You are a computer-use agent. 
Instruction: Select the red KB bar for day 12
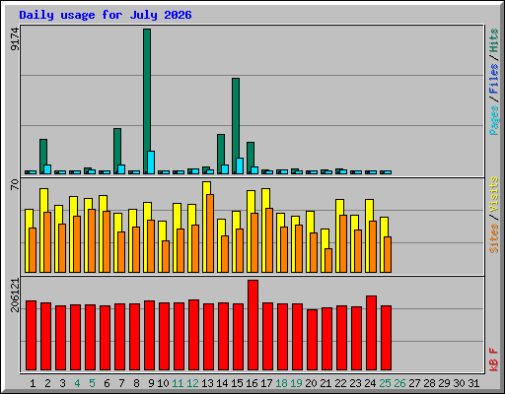tap(193, 335)
